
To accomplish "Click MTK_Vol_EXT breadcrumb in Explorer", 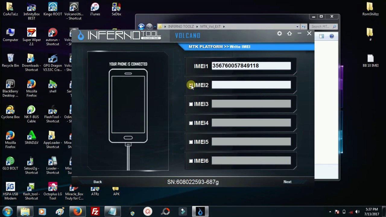I will pyautogui.click(x=210, y=27).
